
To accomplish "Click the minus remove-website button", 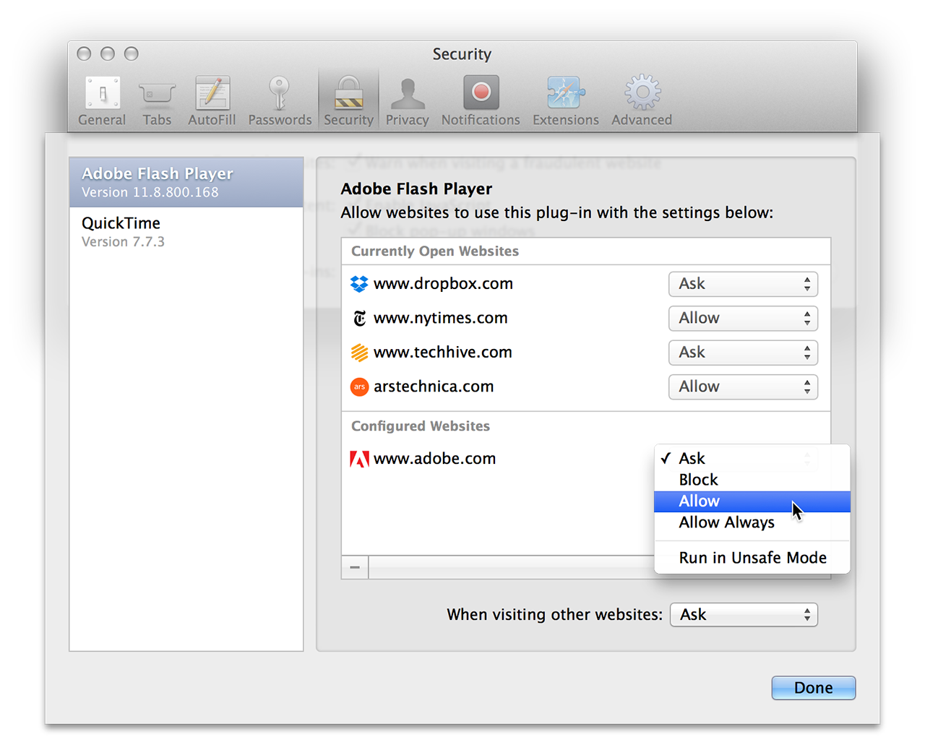I will coord(355,567).
